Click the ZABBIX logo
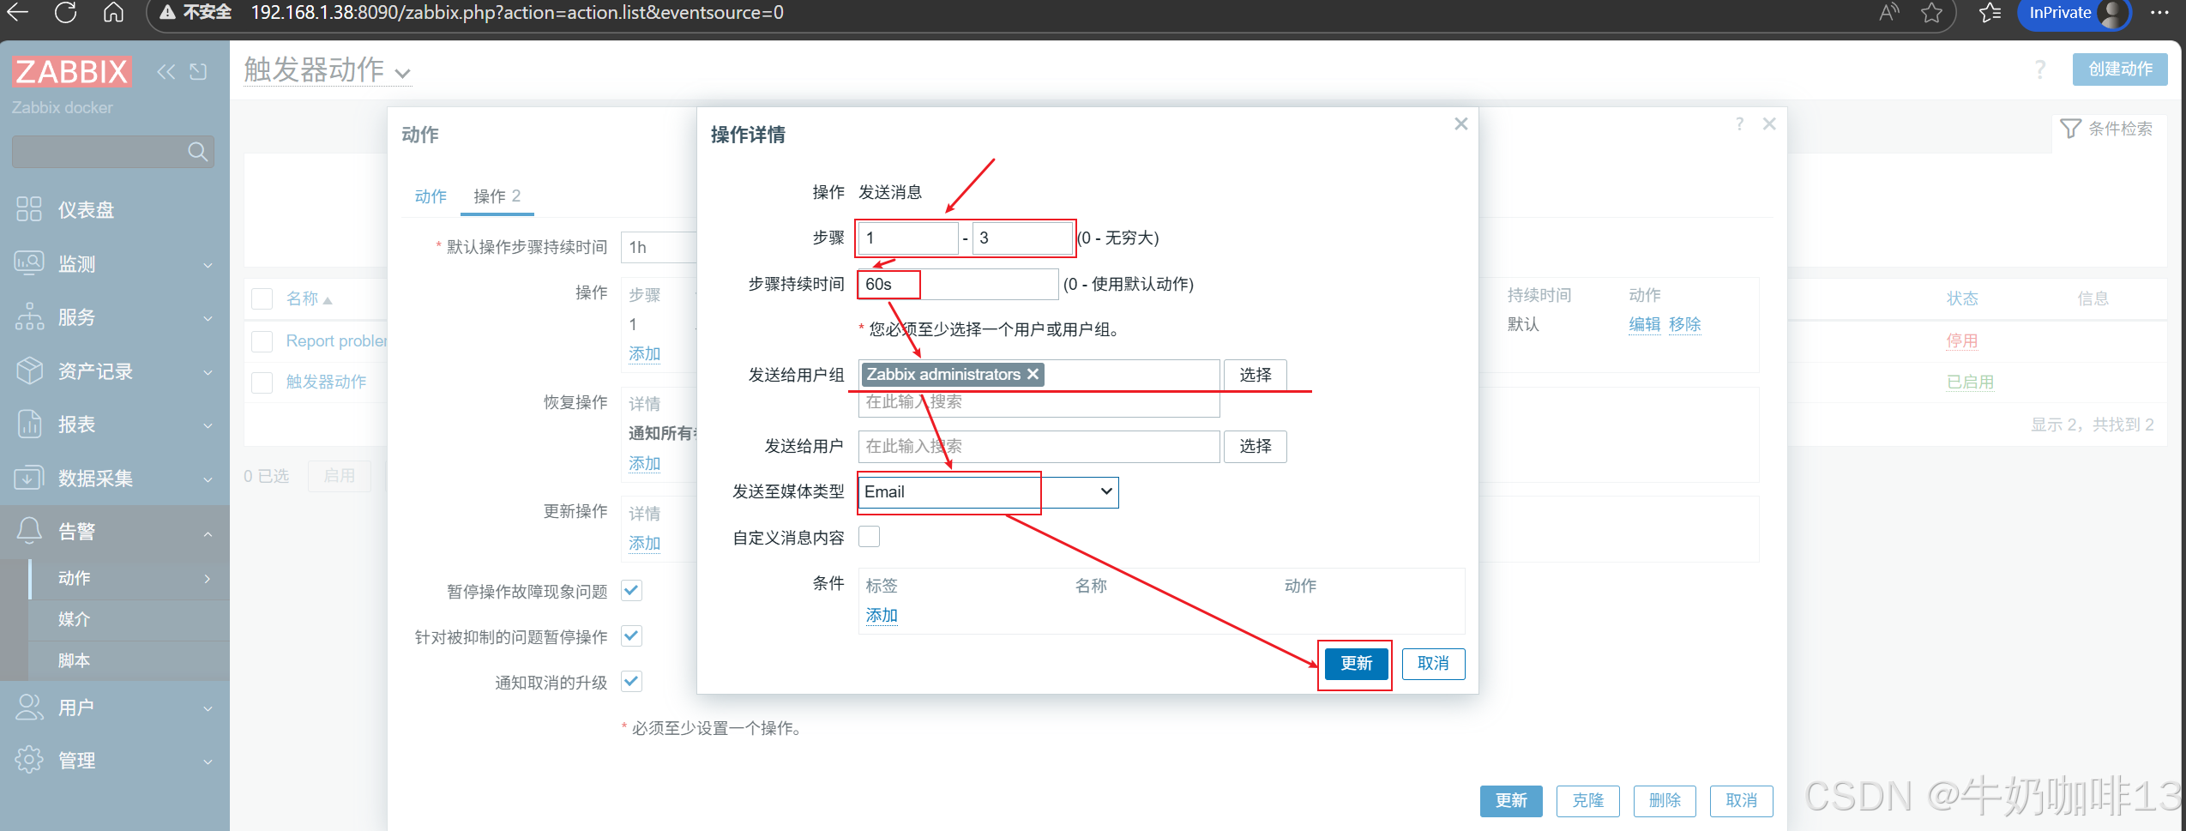2186x831 pixels. pyautogui.click(x=71, y=71)
